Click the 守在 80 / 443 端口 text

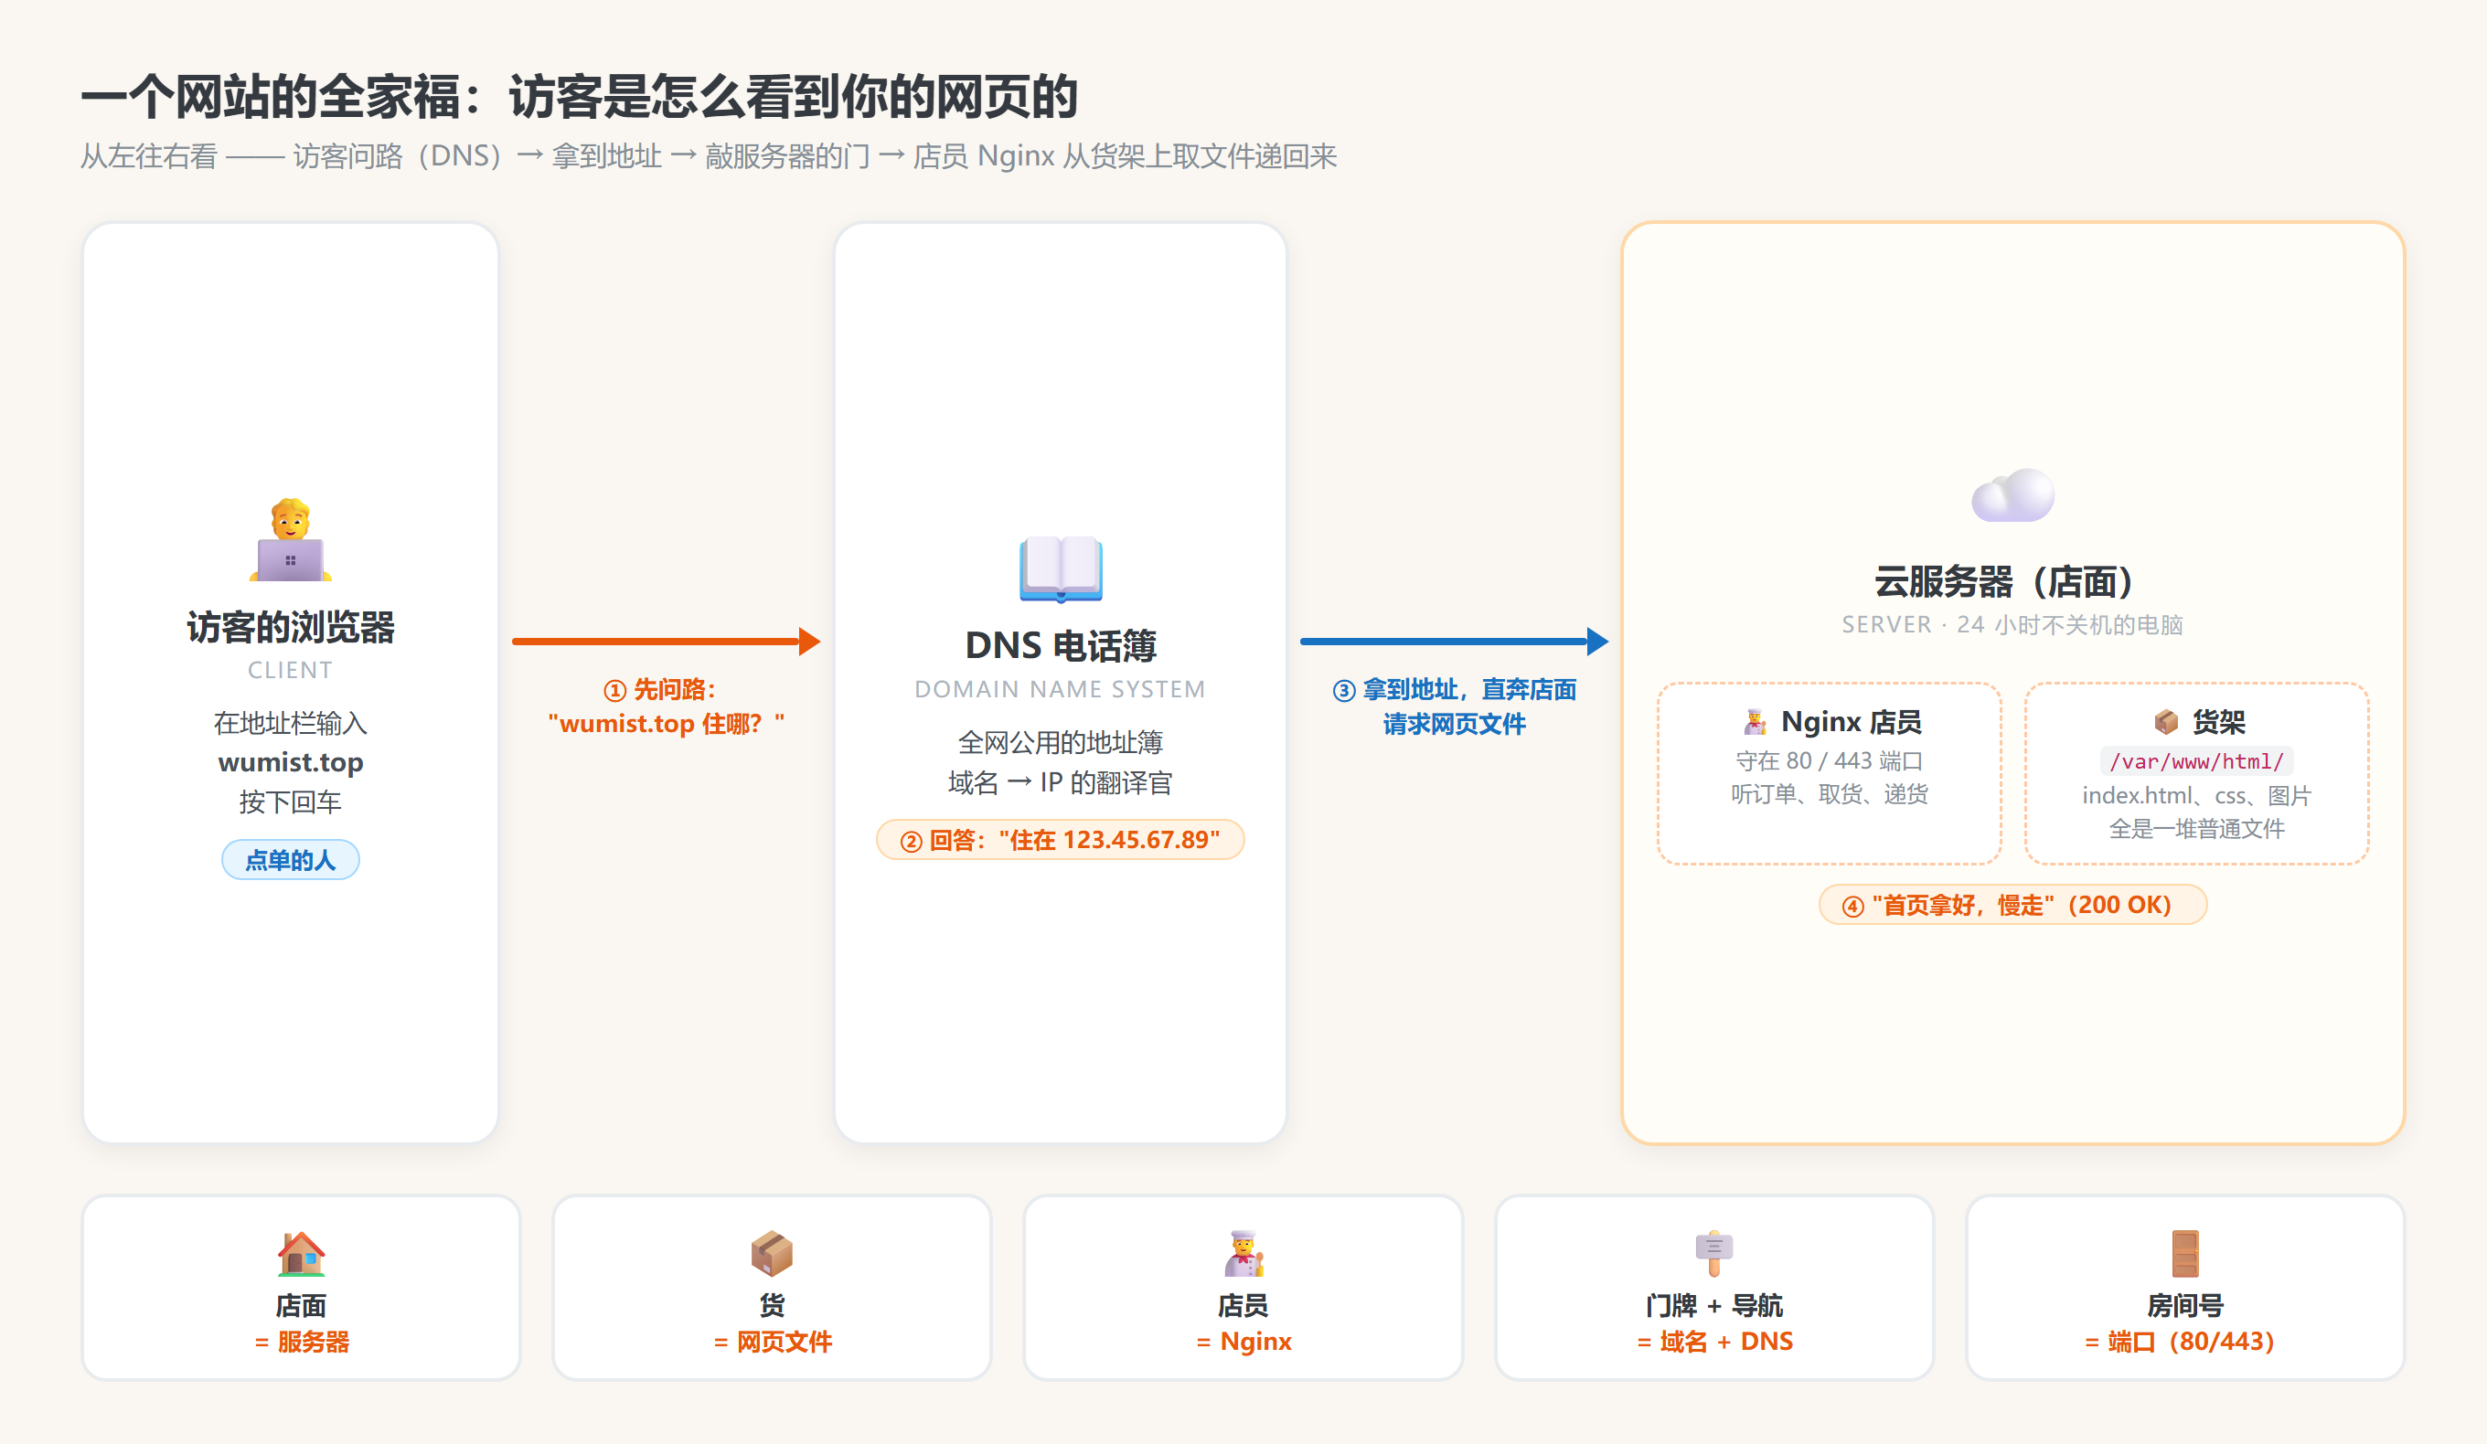coord(1830,760)
